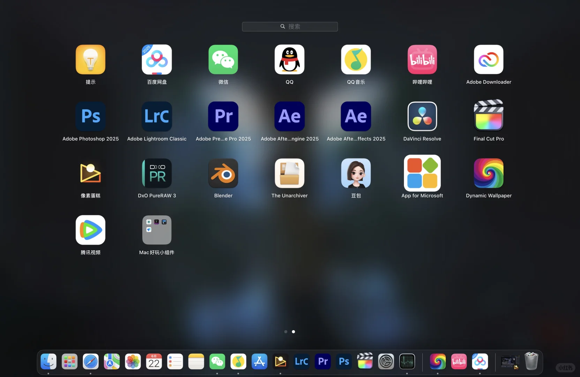Open Notes from the Dock
The height and width of the screenshot is (377, 580).
[x=196, y=361]
